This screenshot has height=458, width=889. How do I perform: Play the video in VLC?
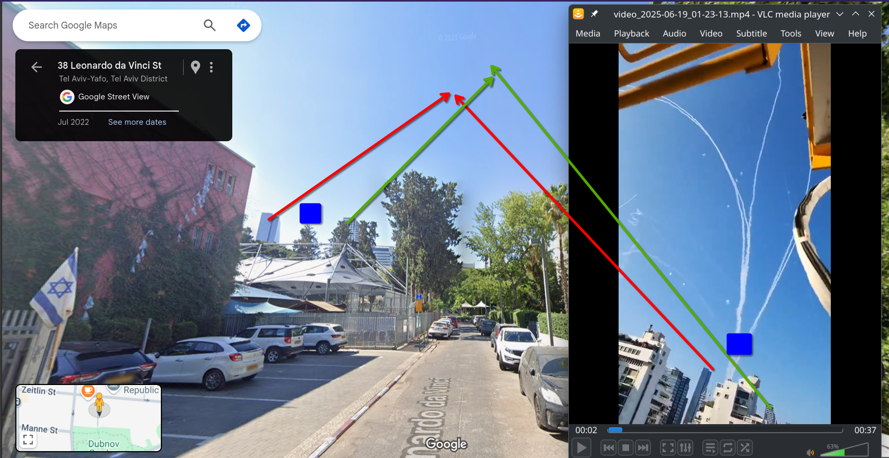582,448
